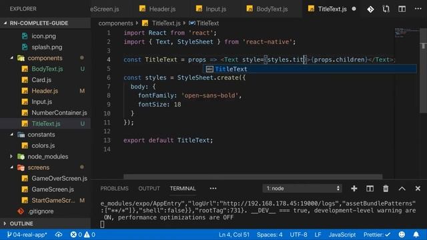Close the terminal panel
427x240 pixels.
(x=418, y=188)
